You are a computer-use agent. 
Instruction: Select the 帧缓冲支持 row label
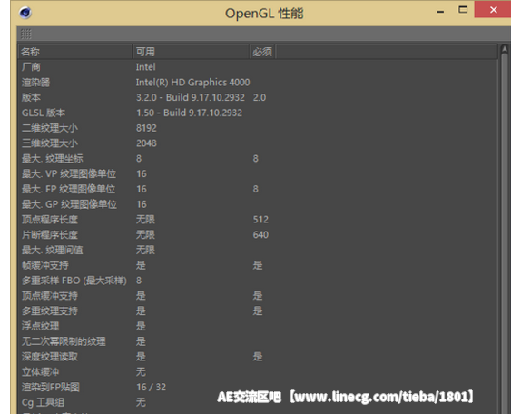(45, 265)
